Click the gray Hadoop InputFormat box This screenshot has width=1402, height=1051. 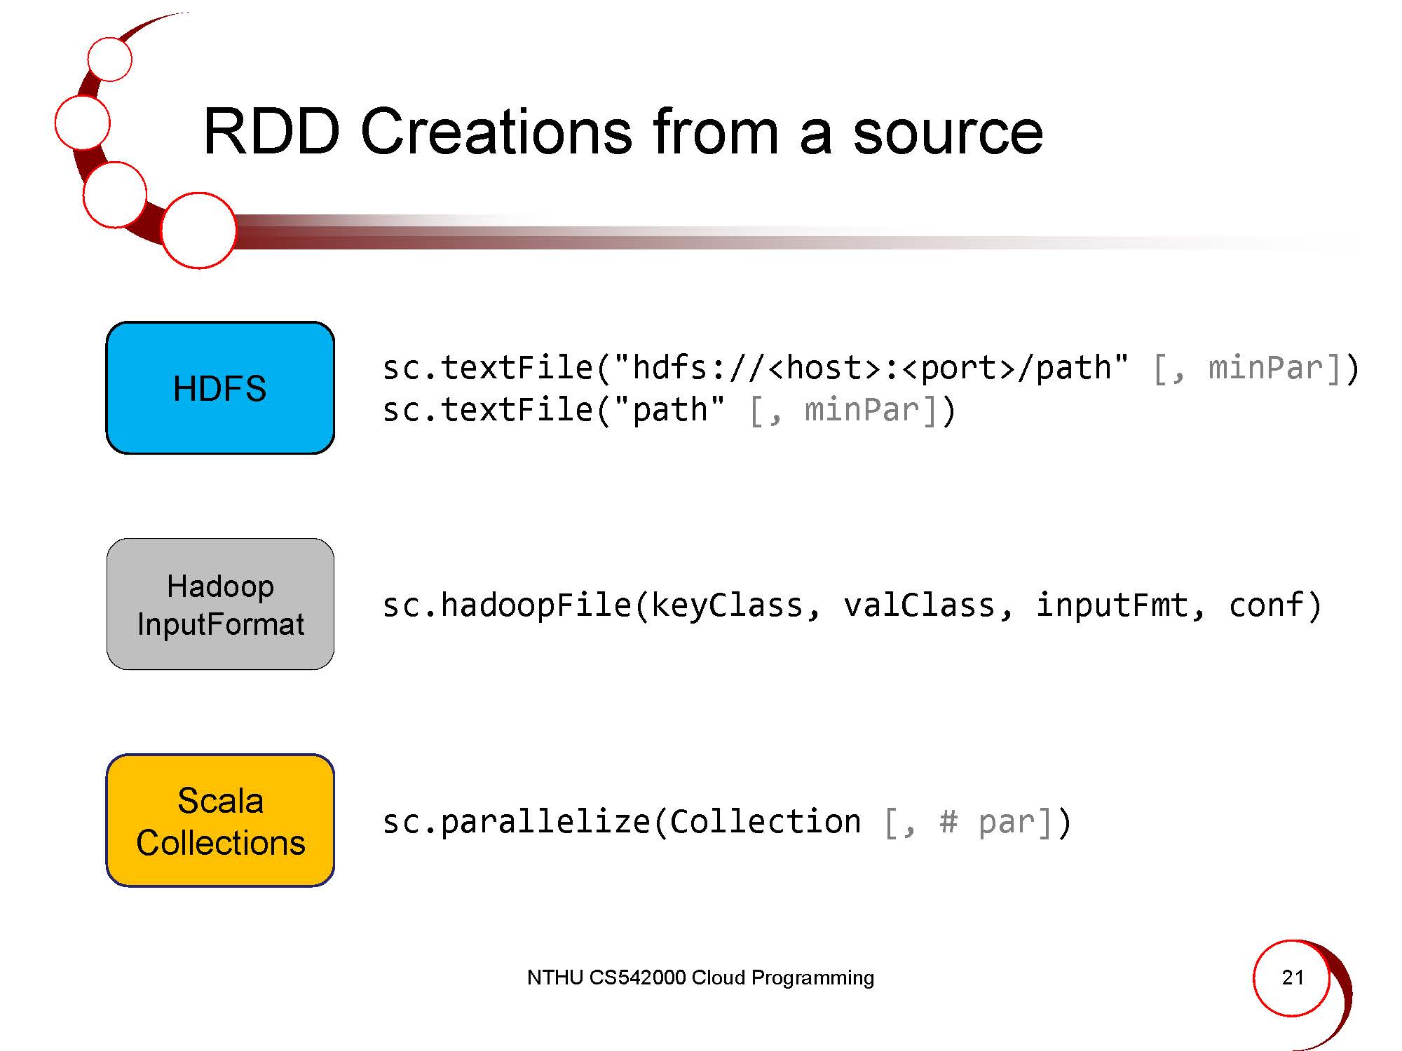(x=220, y=604)
